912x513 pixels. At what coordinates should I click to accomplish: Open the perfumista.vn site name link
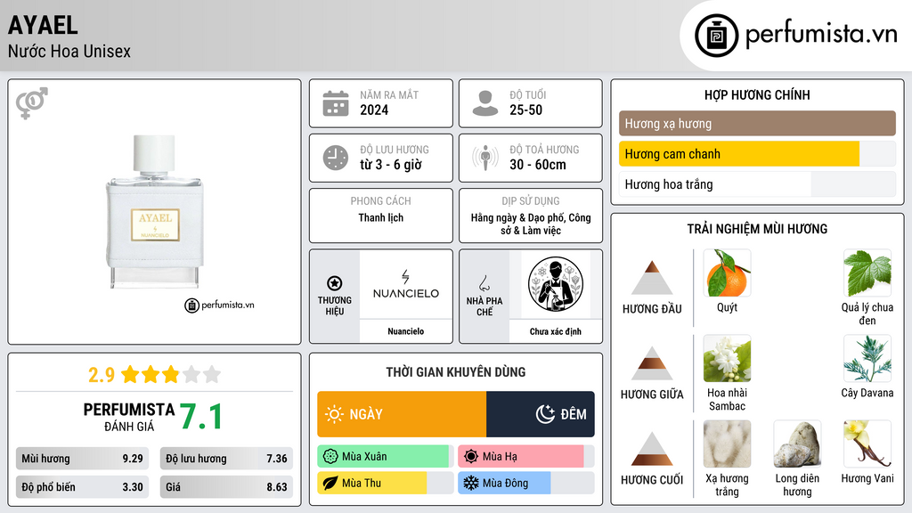pyautogui.click(x=821, y=35)
